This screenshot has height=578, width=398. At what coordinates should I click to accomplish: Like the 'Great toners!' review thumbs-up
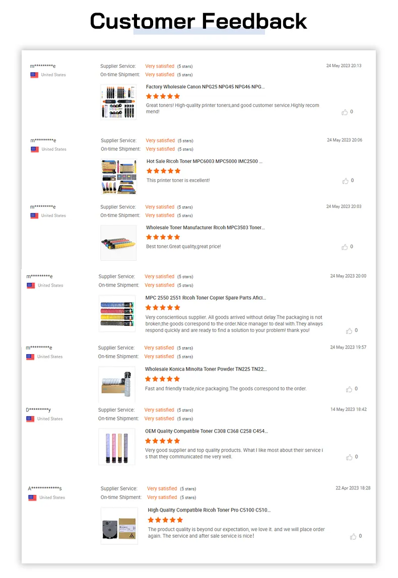coord(345,112)
